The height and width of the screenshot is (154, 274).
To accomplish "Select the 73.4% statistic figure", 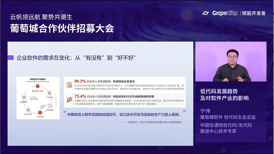I will point(80,96).
